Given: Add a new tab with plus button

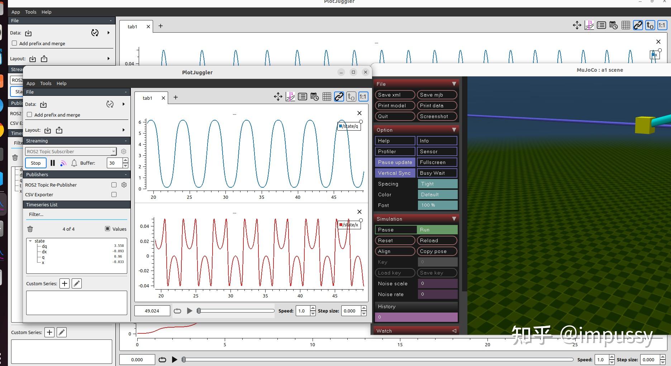Looking at the screenshot, I should [x=176, y=97].
